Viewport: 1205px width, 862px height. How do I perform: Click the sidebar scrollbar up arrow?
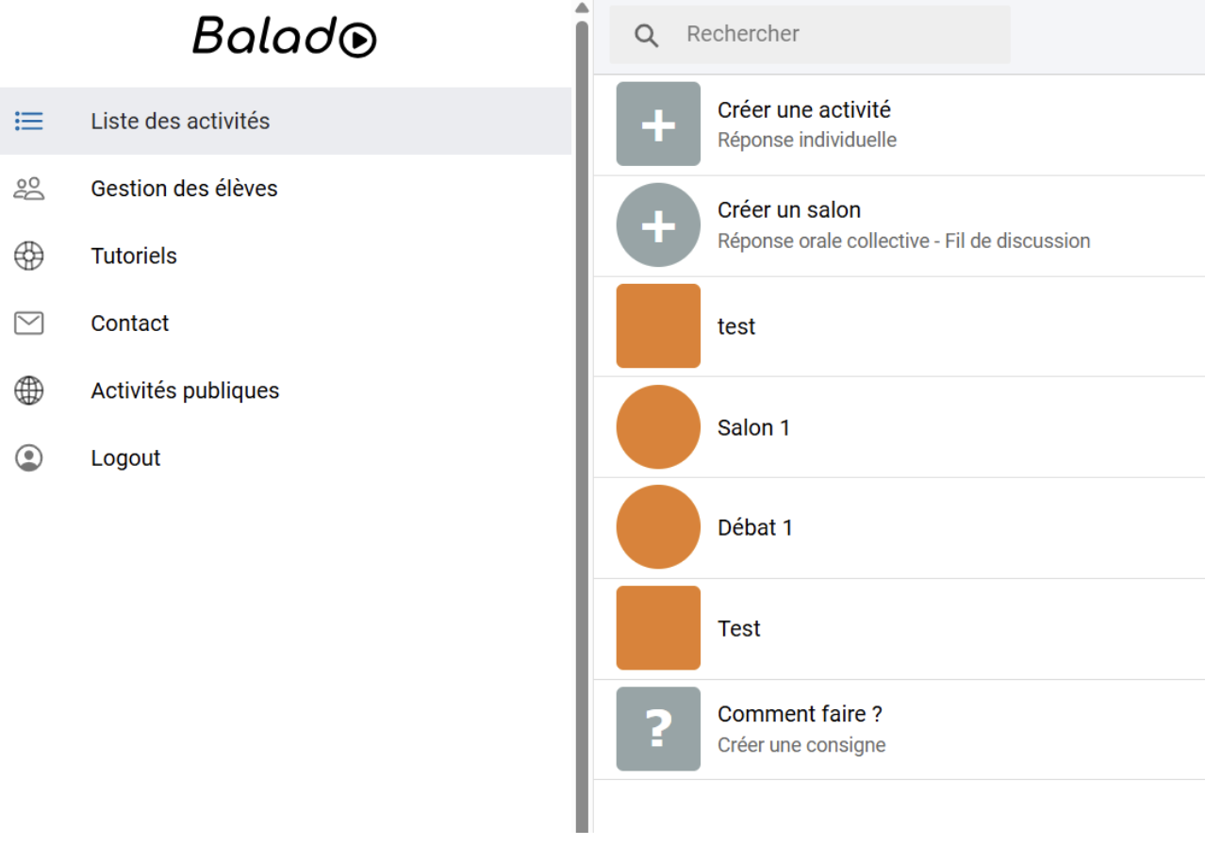pyautogui.click(x=582, y=8)
